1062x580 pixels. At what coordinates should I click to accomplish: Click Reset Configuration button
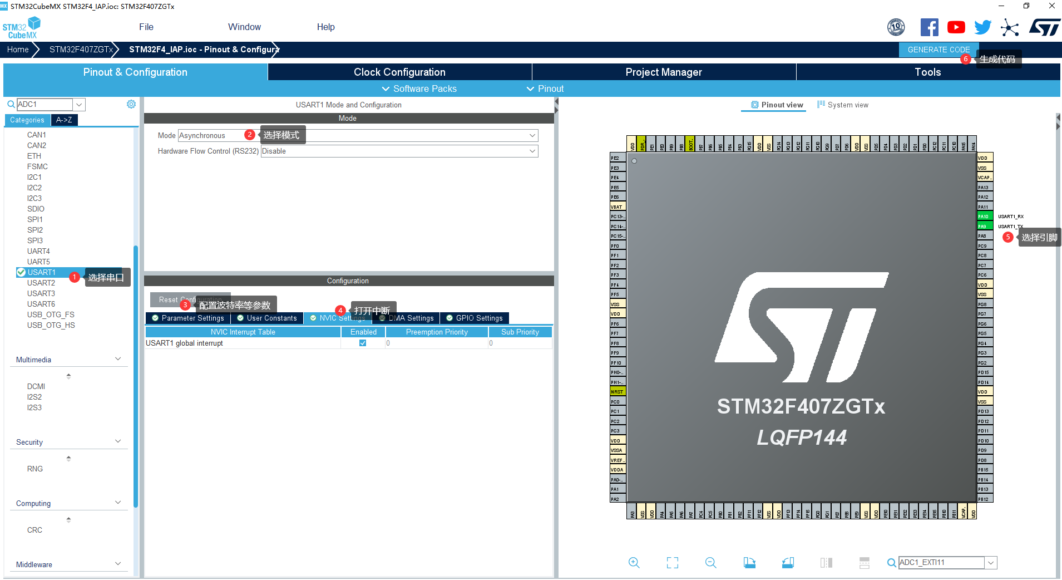[190, 299]
